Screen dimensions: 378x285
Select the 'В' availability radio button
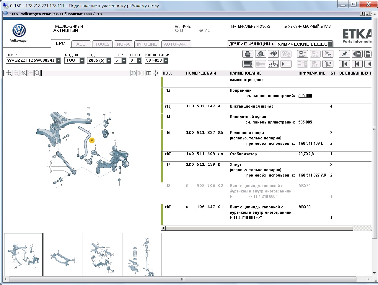177,30
